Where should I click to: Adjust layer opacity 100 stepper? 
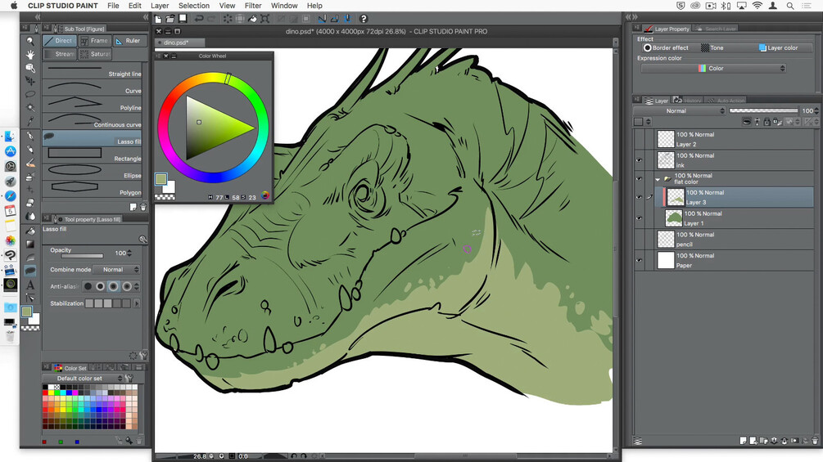816,110
